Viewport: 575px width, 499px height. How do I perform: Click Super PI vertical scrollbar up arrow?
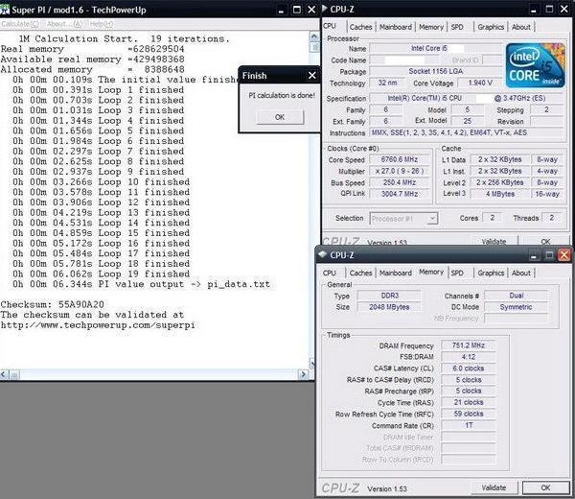(x=314, y=36)
